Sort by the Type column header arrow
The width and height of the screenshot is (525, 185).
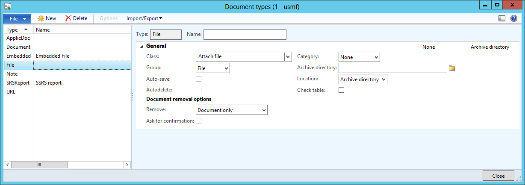point(26,29)
